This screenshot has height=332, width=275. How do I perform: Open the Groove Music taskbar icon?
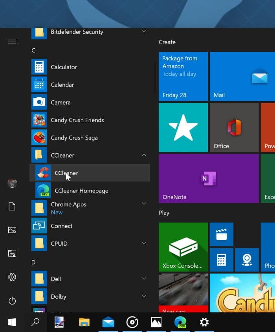132,322
